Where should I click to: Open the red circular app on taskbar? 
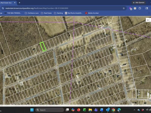point(79,110)
